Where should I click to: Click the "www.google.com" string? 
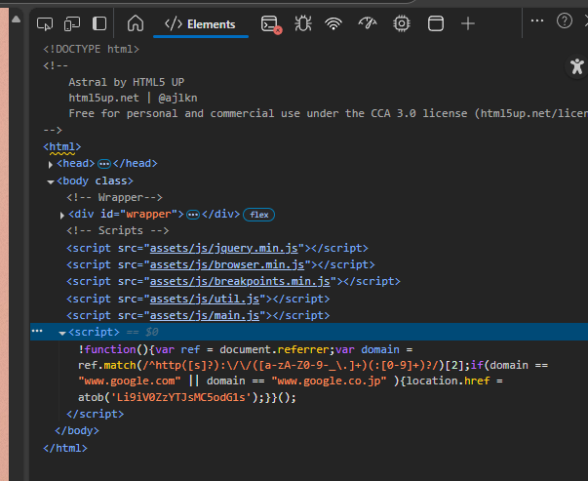[x=130, y=381]
